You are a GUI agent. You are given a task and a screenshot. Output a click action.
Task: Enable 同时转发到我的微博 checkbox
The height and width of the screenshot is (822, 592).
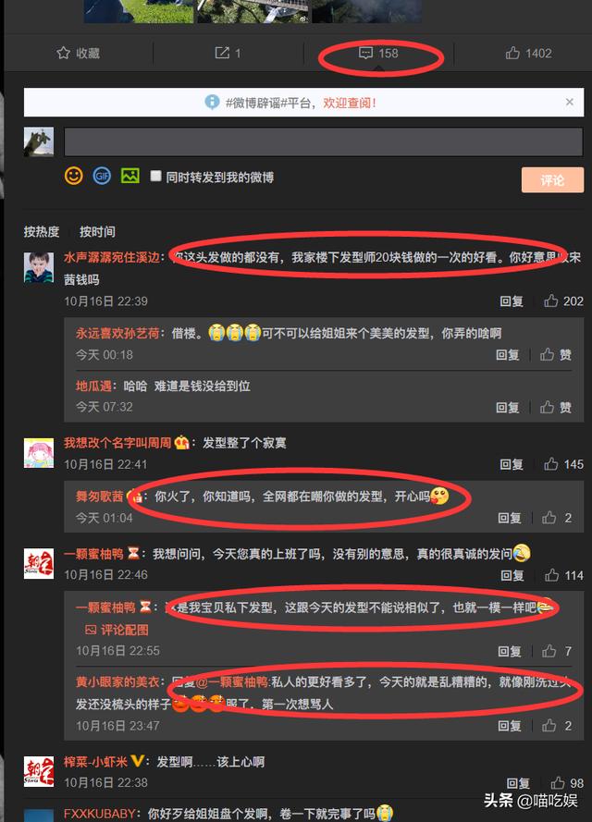pos(155,176)
